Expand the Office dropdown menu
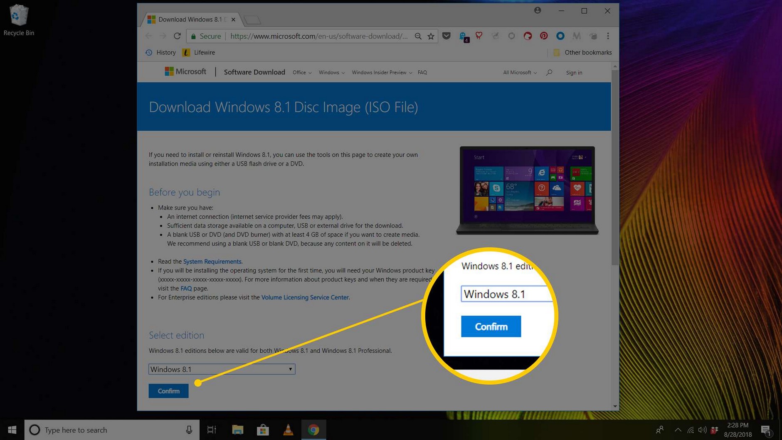 (x=302, y=72)
